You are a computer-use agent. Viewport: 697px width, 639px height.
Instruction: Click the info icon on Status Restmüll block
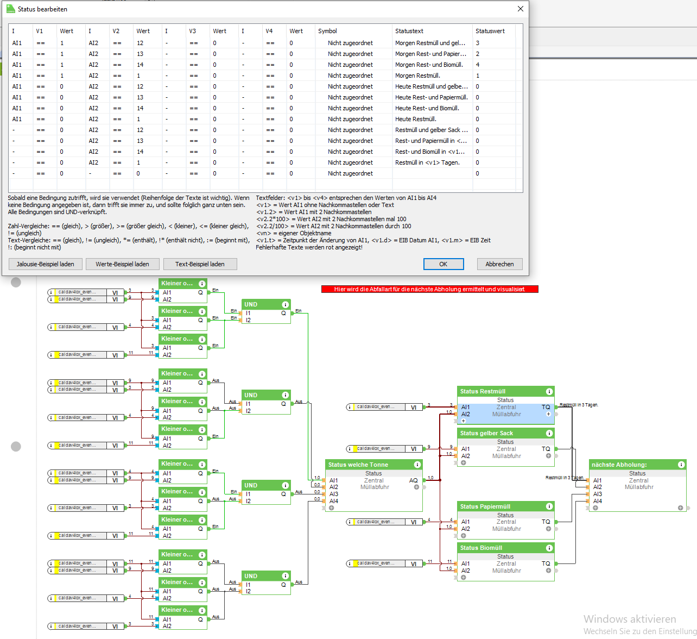[x=549, y=391]
